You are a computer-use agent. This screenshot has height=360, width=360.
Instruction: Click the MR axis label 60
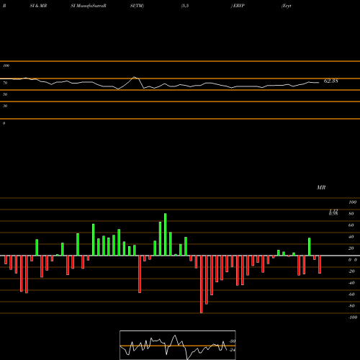[x=351, y=225]
